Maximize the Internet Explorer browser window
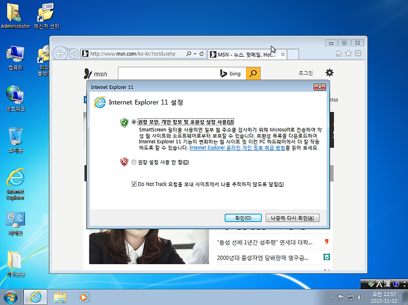 345,42
